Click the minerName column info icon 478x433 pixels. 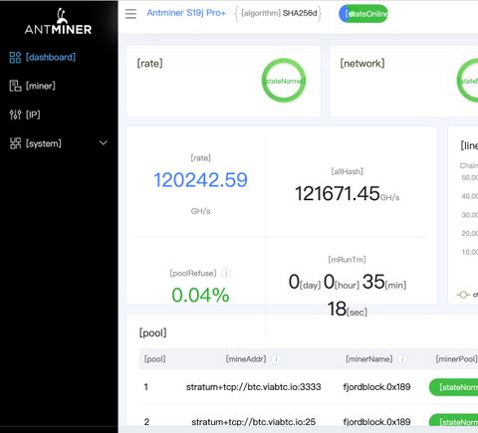(x=402, y=359)
